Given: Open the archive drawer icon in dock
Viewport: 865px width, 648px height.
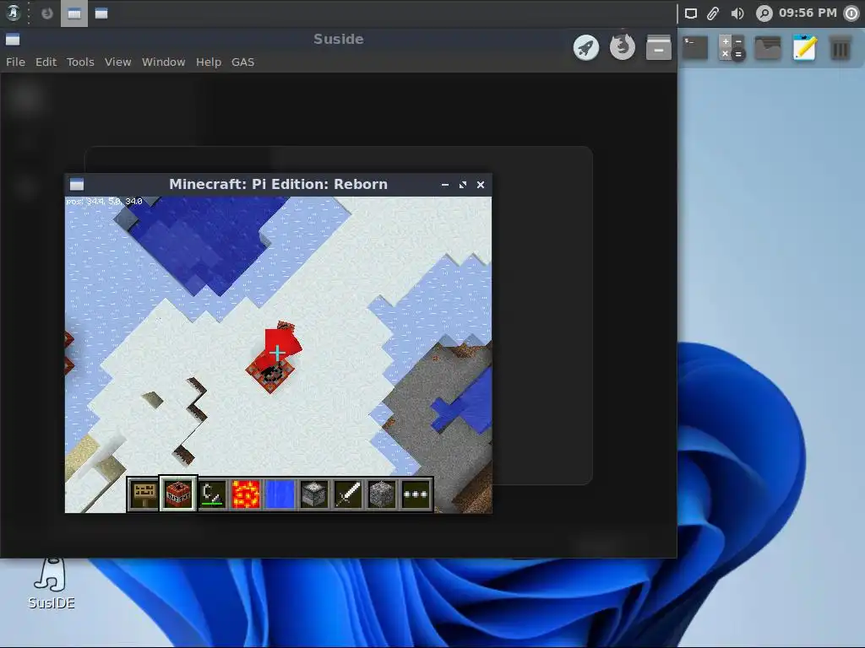Looking at the screenshot, I should pyautogui.click(x=659, y=47).
